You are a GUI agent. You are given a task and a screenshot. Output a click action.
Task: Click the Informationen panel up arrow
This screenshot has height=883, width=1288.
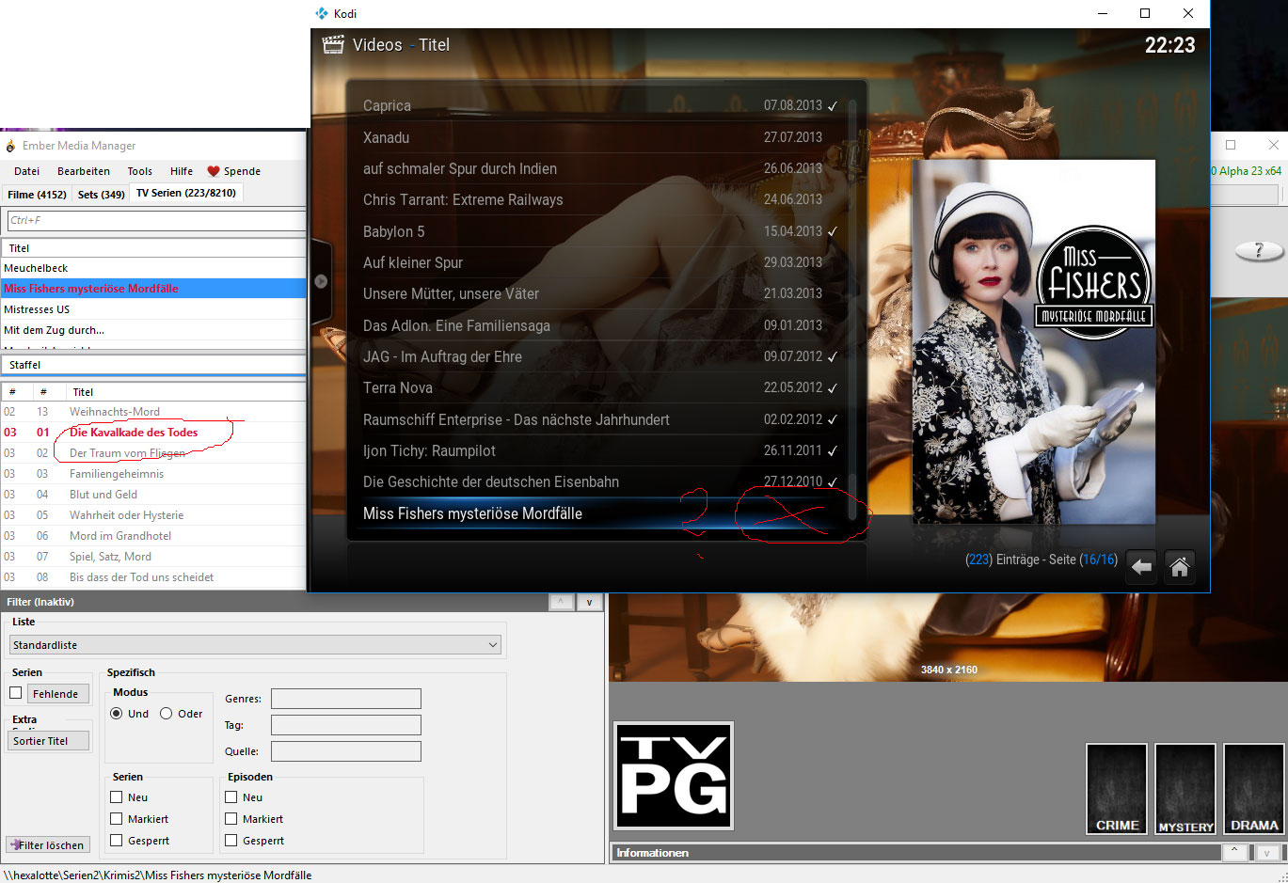tap(1234, 852)
